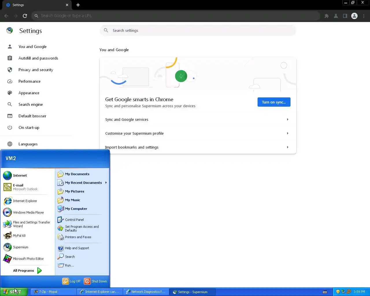The image size is (370, 296).
Task: Open the extensions puzzle icon
Action: click(x=327, y=16)
